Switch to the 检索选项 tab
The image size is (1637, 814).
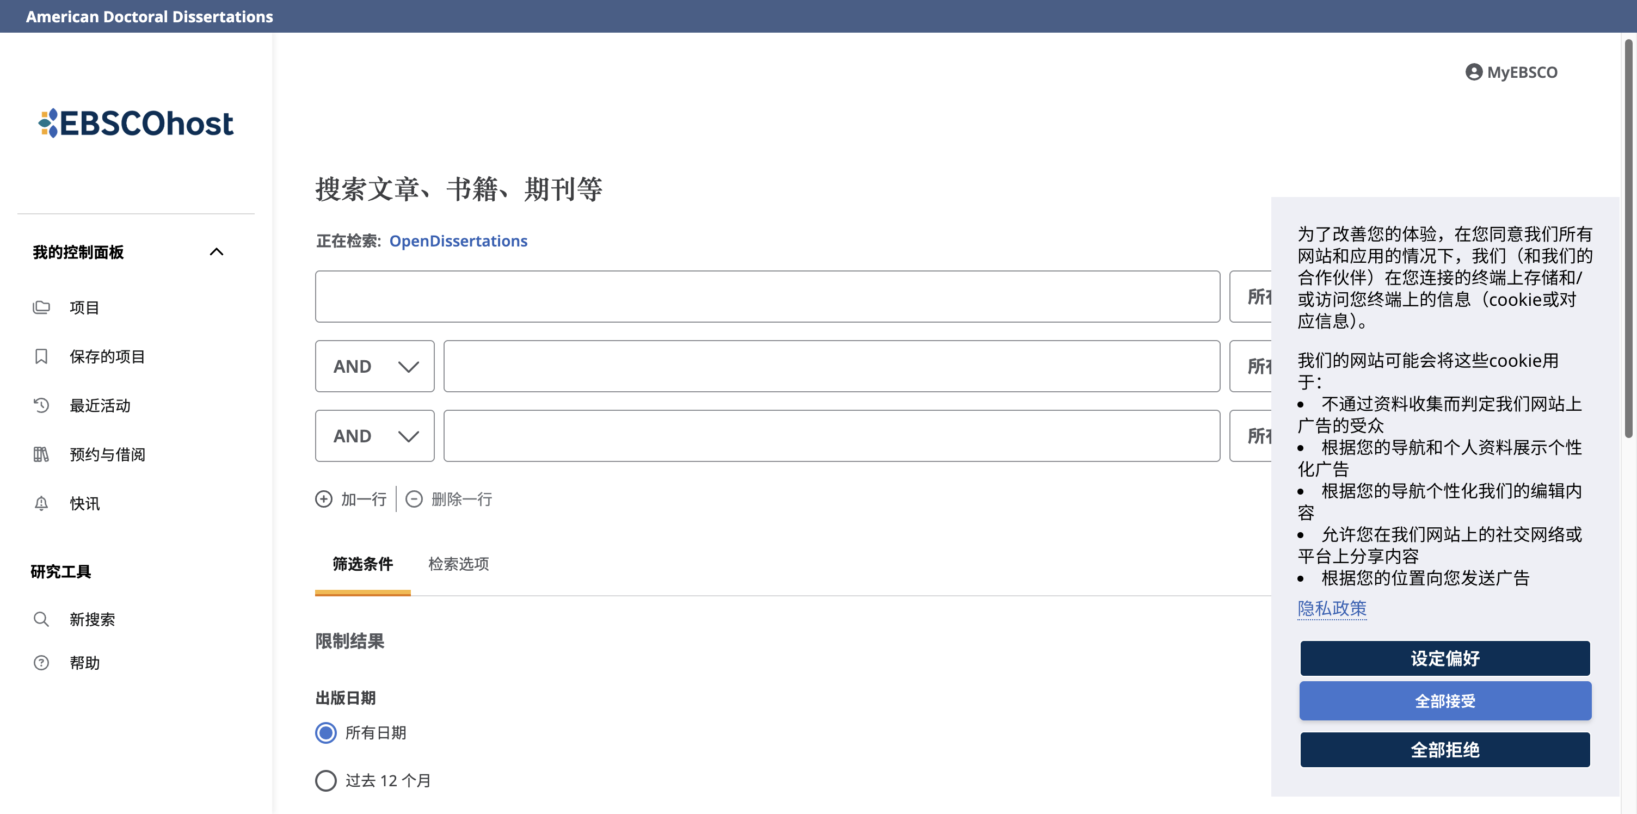(459, 564)
